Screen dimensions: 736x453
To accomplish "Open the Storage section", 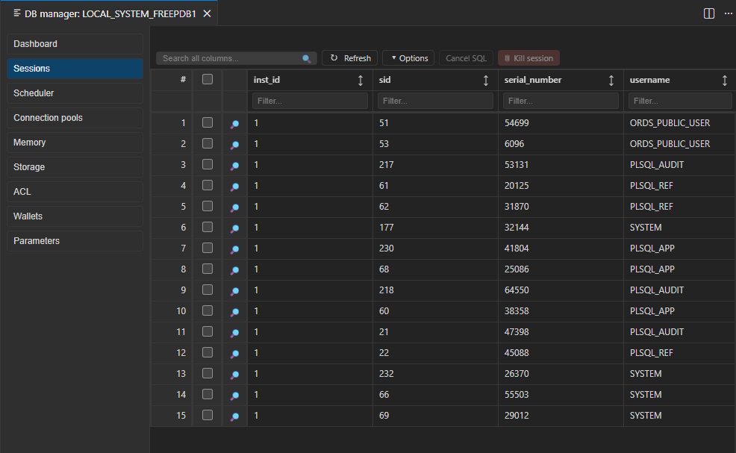I will pyautogui.click(x=75, y=167).
